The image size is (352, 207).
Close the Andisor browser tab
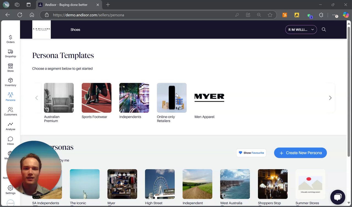[x=98, y=5]
